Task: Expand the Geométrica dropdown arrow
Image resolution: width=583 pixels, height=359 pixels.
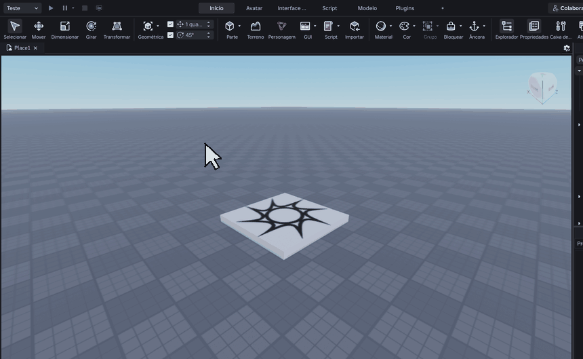Action: point(158,26)
